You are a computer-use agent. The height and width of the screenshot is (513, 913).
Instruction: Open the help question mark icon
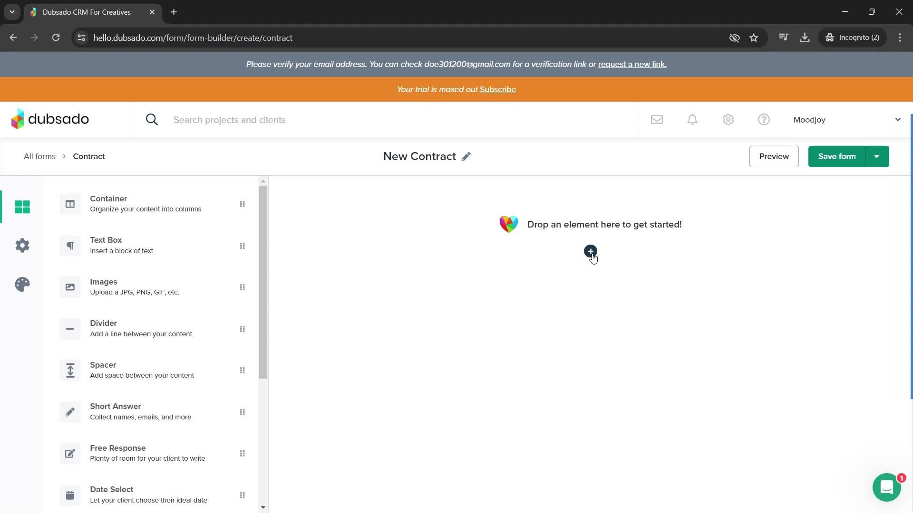764,120
